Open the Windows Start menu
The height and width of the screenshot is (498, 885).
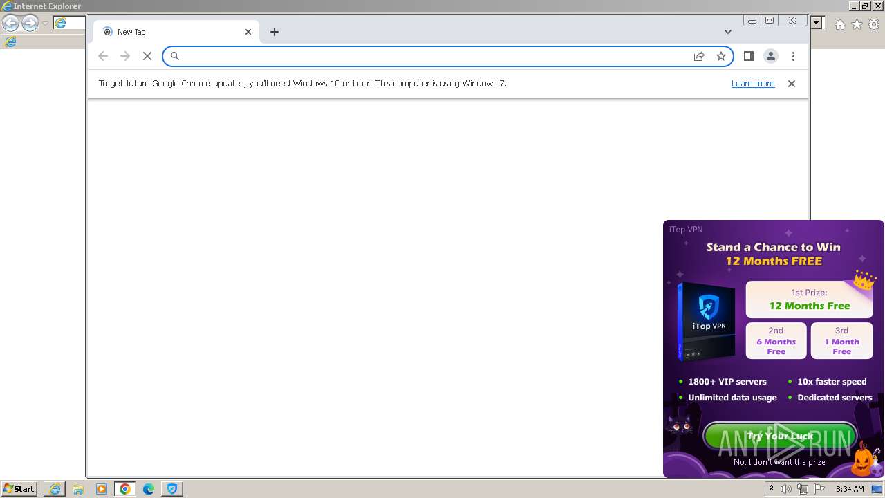coord(19,488)
